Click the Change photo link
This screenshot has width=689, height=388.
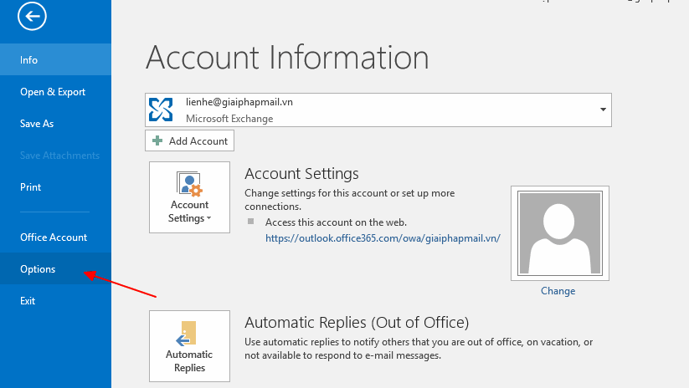[558, 290]
